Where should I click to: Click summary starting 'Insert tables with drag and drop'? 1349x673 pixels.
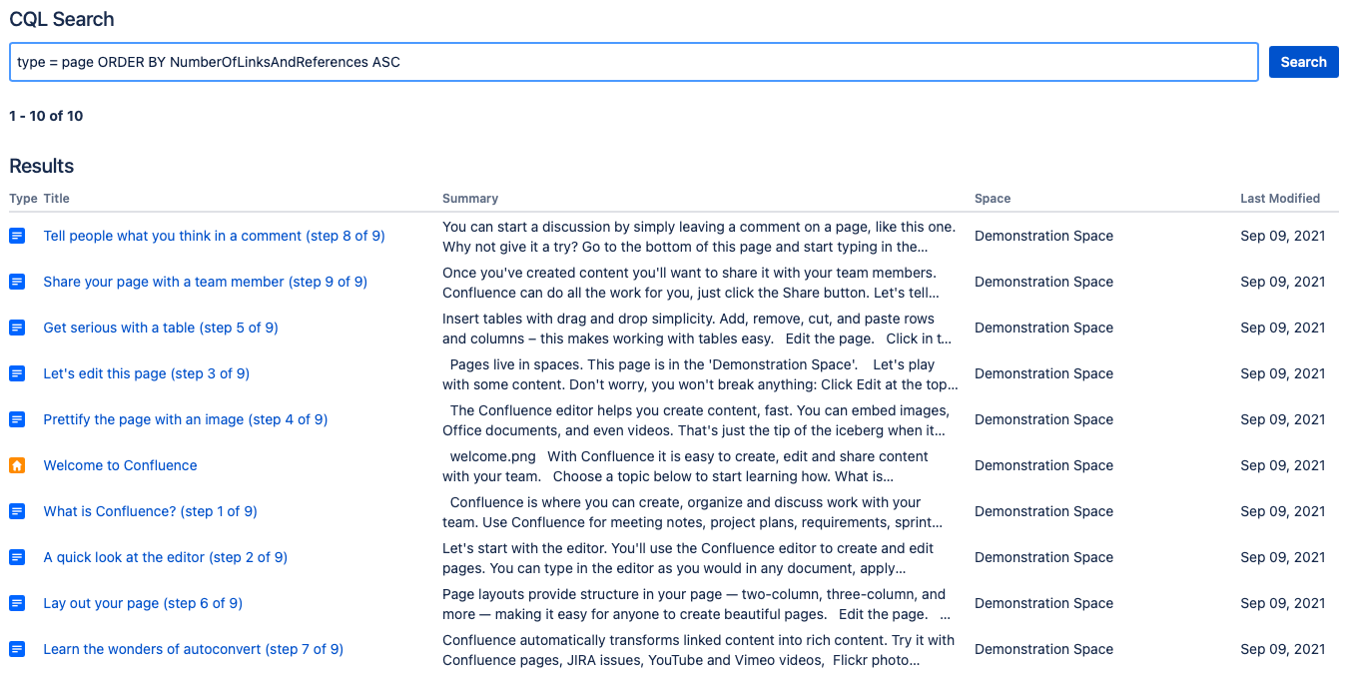(697, 329)
